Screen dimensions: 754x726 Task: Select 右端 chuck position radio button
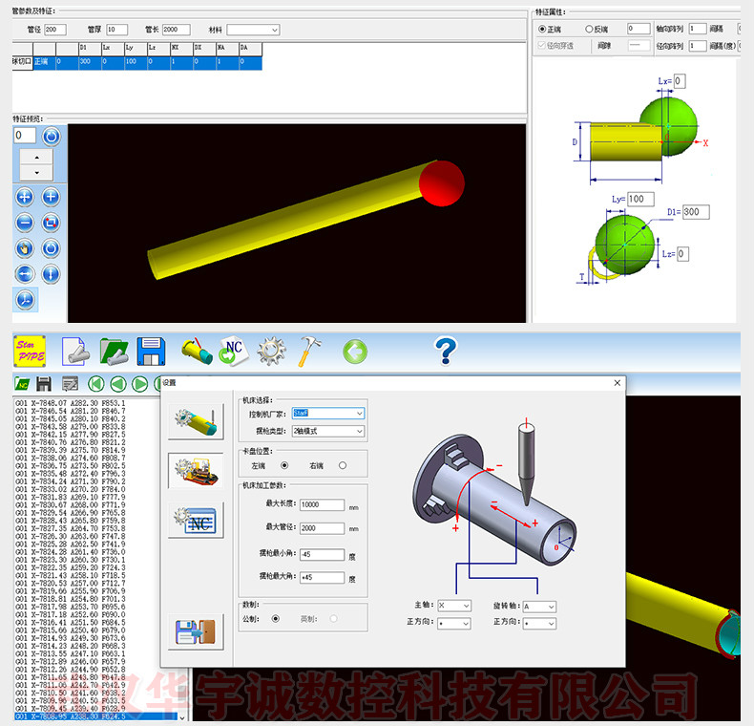(343, 465)
